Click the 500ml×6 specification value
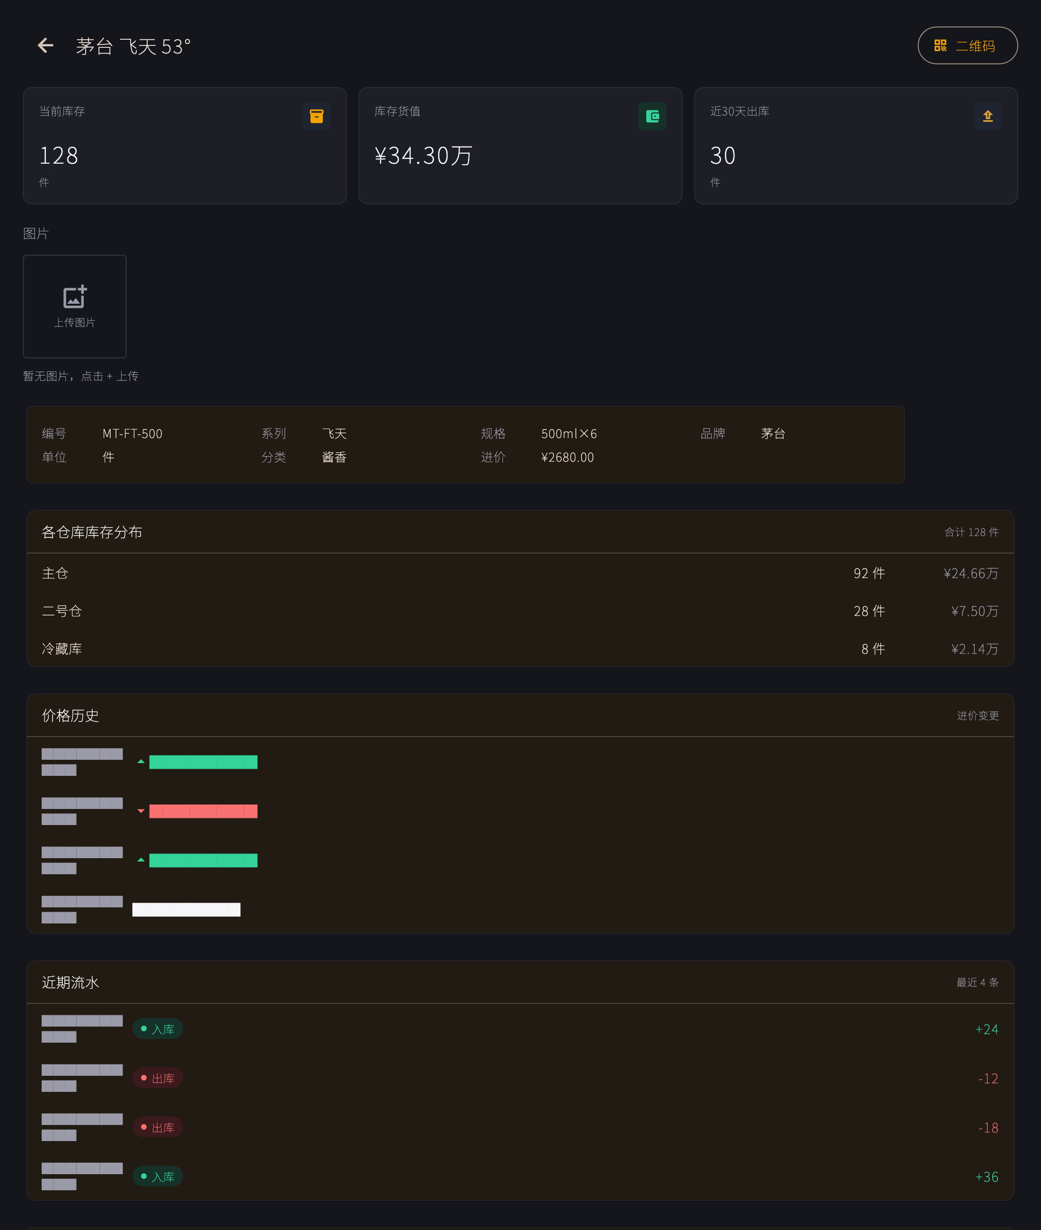 569,434
